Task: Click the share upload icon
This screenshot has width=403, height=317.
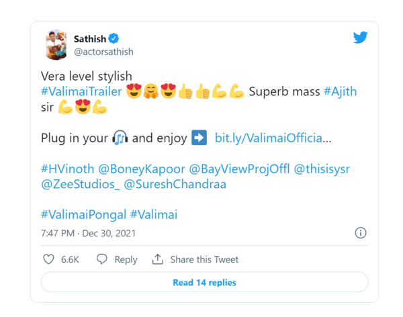Action: [158, 259]
